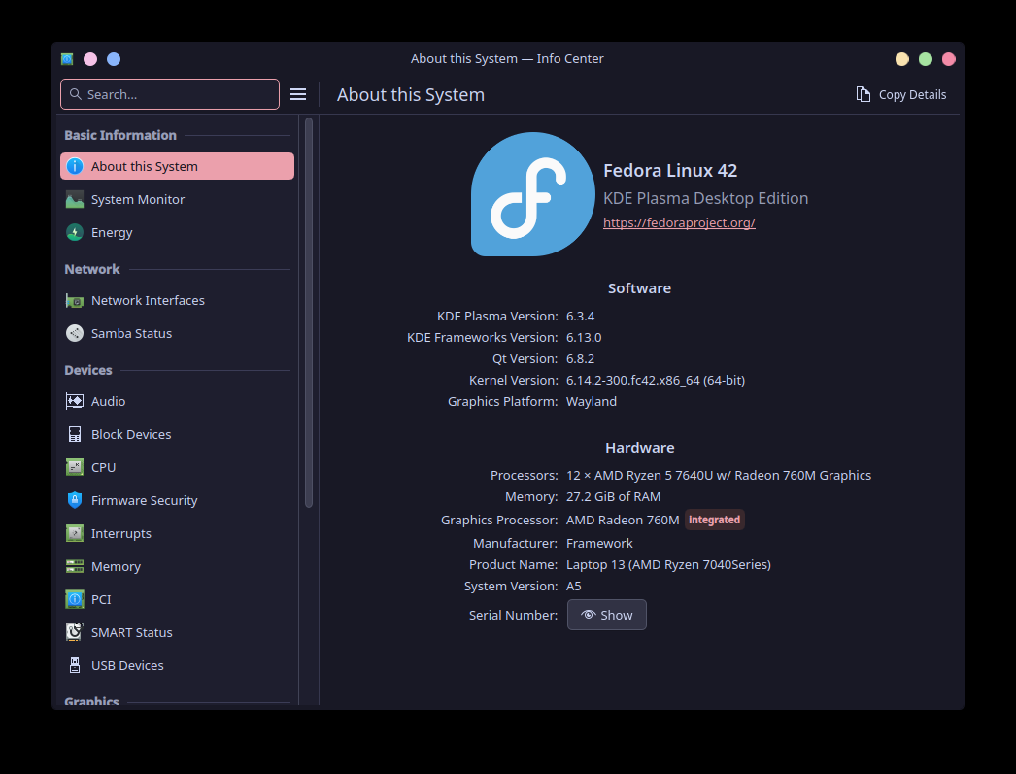The height and width of the screenshot is (774, 1016).
Task: Open the hamburger menu next to search
Action: [x=298, y=94]
